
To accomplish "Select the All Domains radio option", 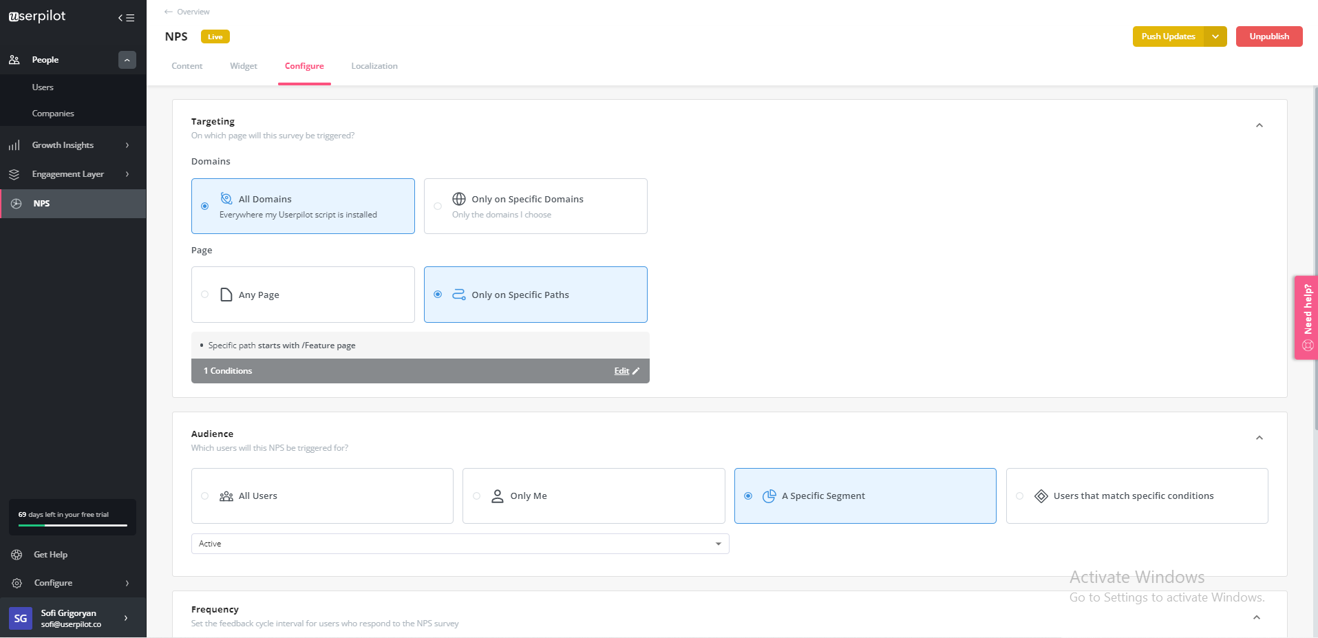I will [x=204, y=206].
